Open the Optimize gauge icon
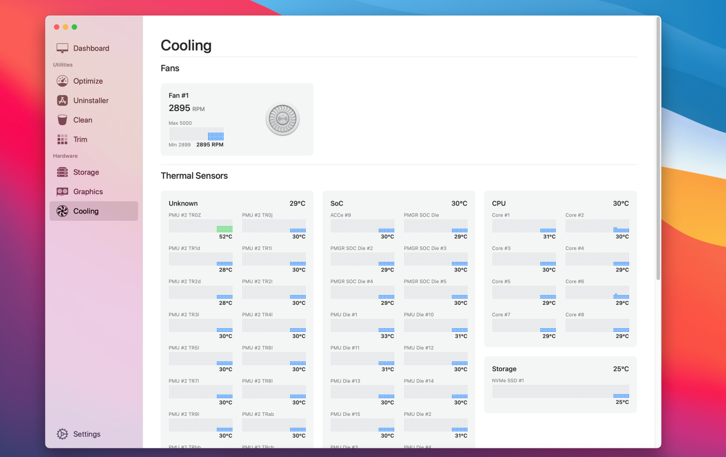Viewport: 726px width, 457px height. (62, 81)
